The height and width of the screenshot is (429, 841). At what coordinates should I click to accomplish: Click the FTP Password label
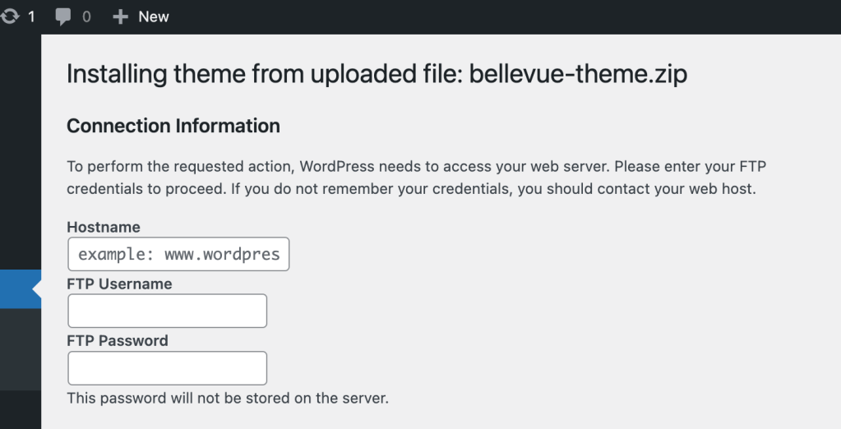pyautogui.click(x=118, y=340)
